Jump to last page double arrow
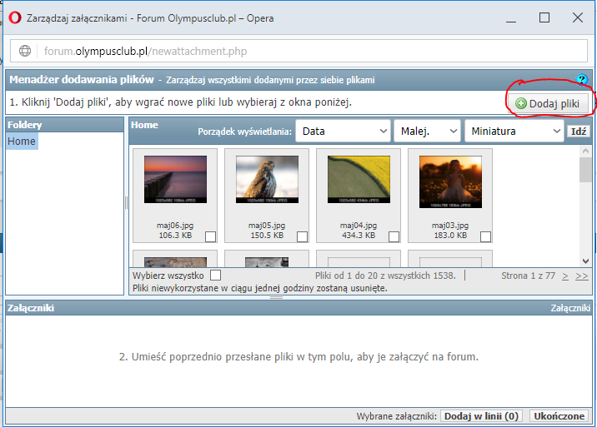 point(581,276)
